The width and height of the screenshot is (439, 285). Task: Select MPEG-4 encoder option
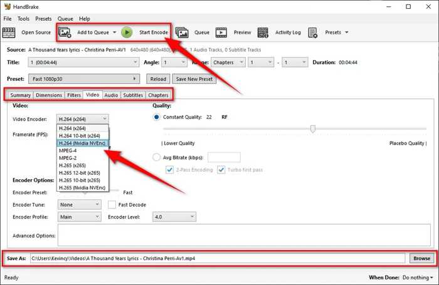83,150
